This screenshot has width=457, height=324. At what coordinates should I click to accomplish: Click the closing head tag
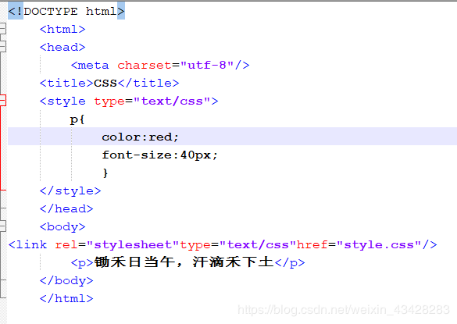point(66,208)
